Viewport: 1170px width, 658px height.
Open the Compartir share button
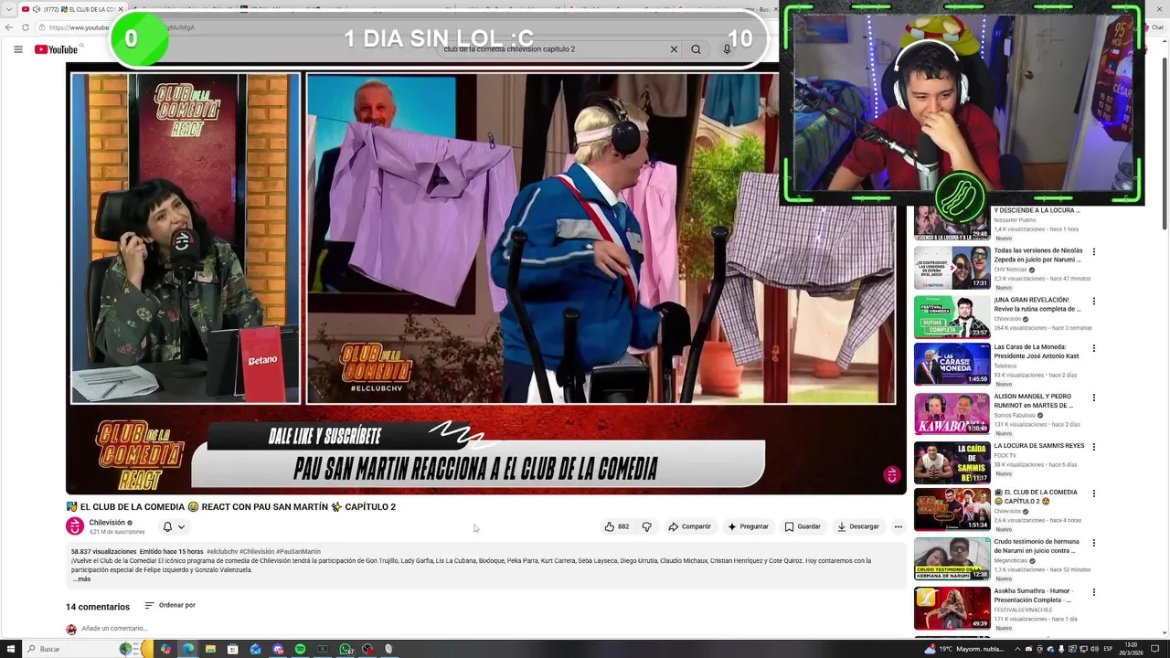(689, 526)
